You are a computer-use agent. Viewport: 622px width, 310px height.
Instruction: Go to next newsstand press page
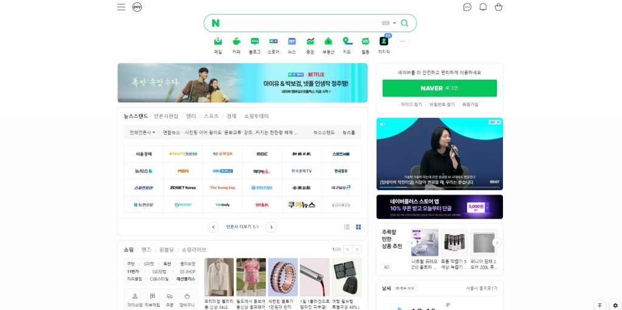(272, 227)
